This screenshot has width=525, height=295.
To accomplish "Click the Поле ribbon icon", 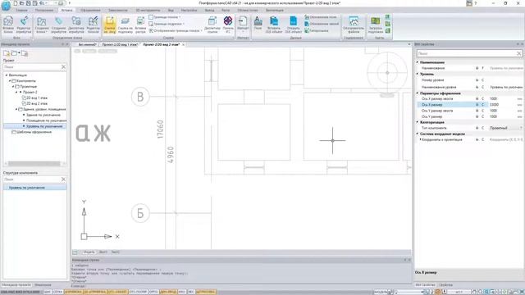I will 258,24.
